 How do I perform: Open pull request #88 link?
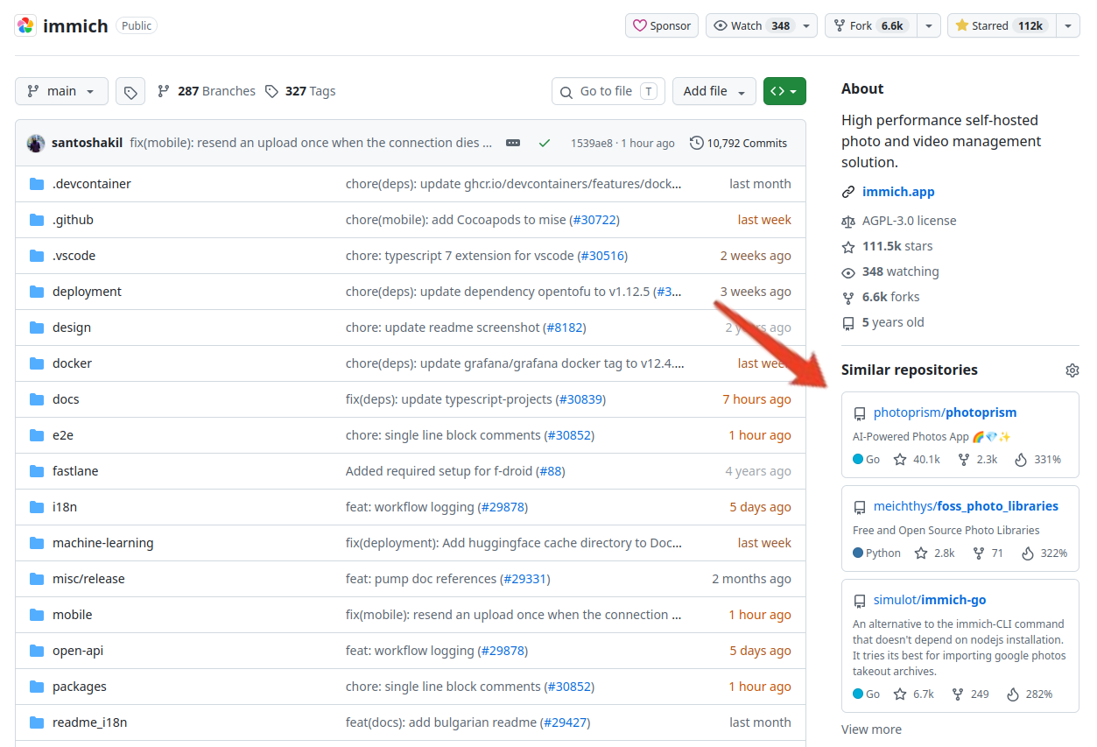point(551,471)
